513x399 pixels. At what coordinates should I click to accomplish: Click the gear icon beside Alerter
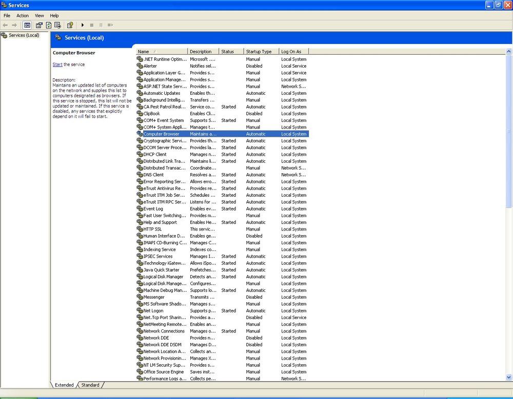coord(140,66)
